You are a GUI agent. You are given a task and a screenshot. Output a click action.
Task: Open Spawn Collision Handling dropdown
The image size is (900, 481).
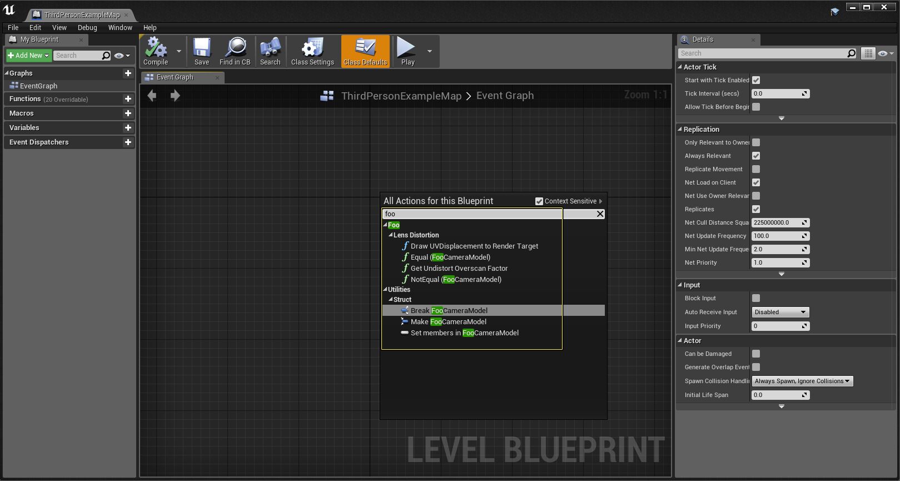[x=802, y=381]
